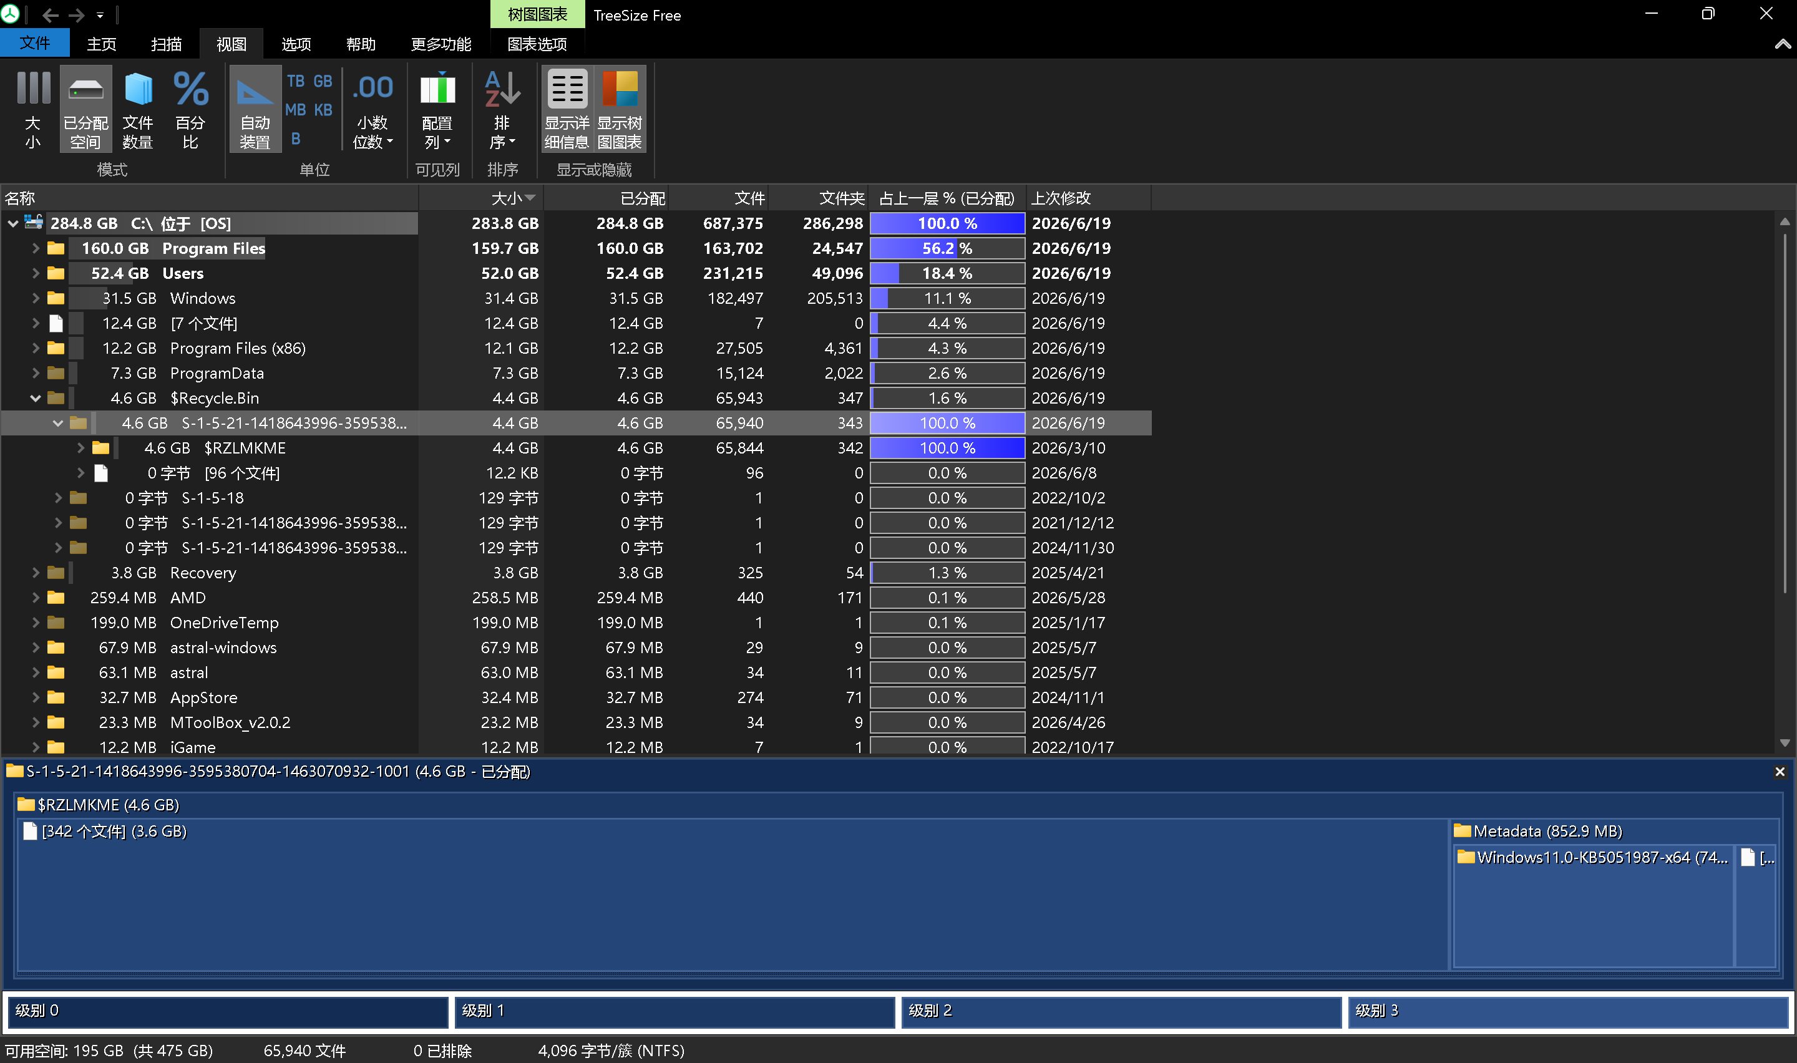Set size unit to TB
Viewport: 1797px width, 1063px height.
296,82
